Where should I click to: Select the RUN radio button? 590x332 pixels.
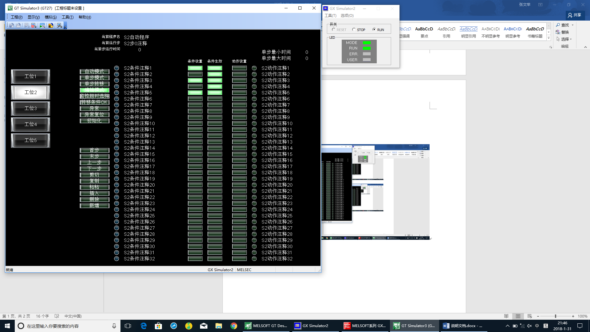coord(374,30)
